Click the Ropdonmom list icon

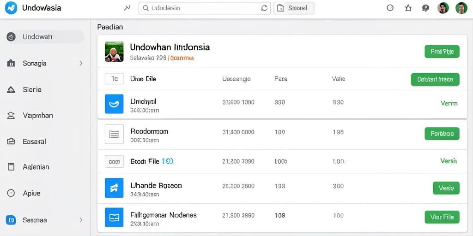click(114, 134)
